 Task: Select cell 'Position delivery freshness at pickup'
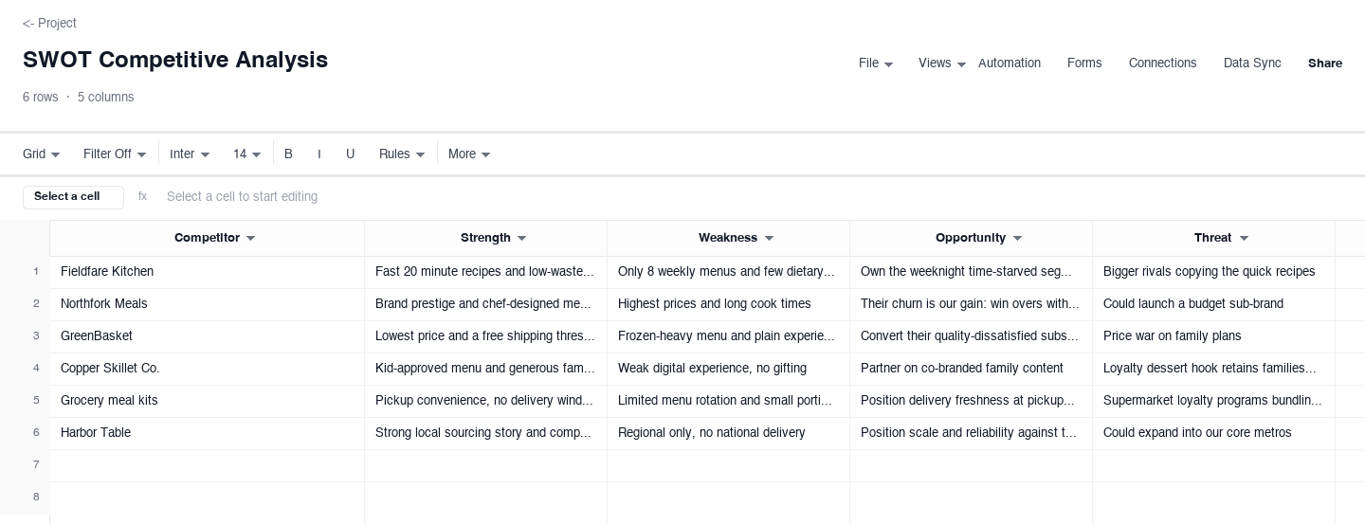(971, 401)
